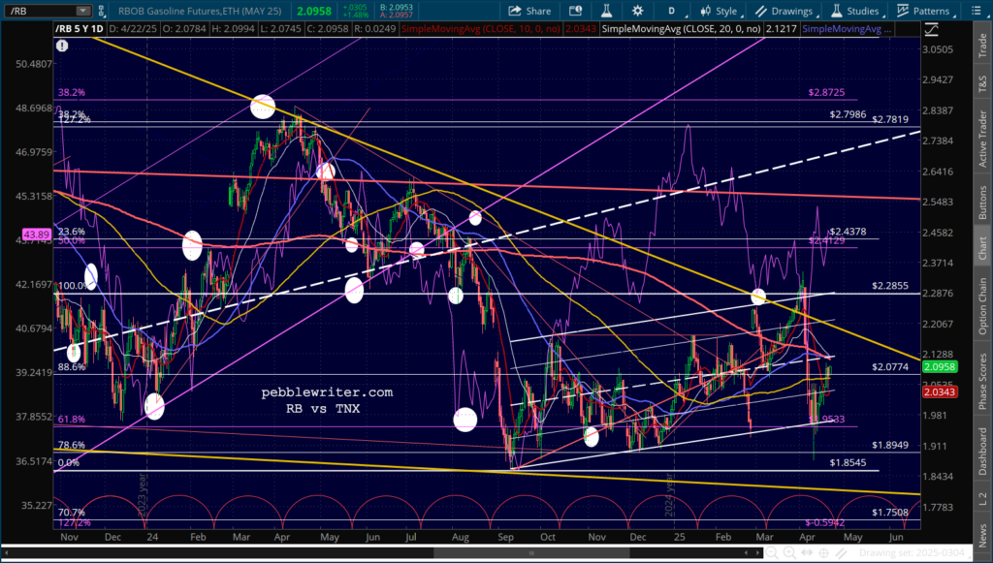
Task: Click the $2.8725 Fibonacci level label
Action: [827, 92]
